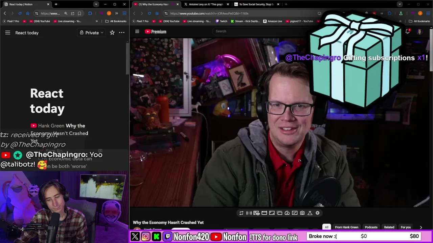Expand hidden bookmarks in Notion window bar
Screen dimensions: 433x243
pos(97,21)
